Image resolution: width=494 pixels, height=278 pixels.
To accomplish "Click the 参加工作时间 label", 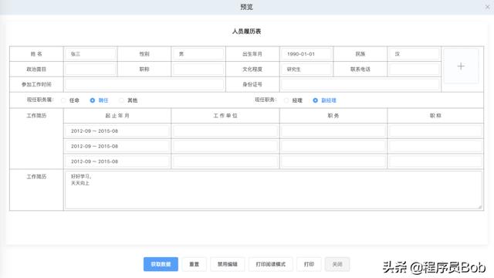I will [x=36, y=84].
